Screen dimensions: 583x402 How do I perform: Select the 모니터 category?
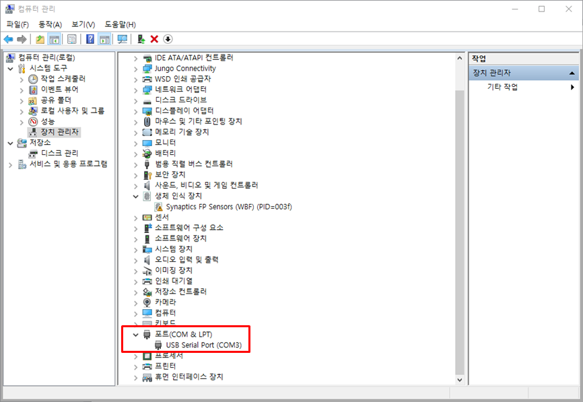tap(166, 143)
